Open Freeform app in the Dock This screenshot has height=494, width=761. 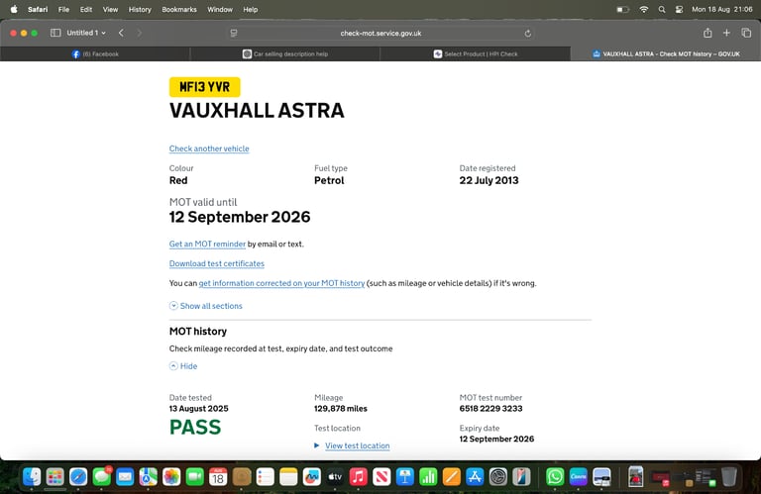coord(311,477)
